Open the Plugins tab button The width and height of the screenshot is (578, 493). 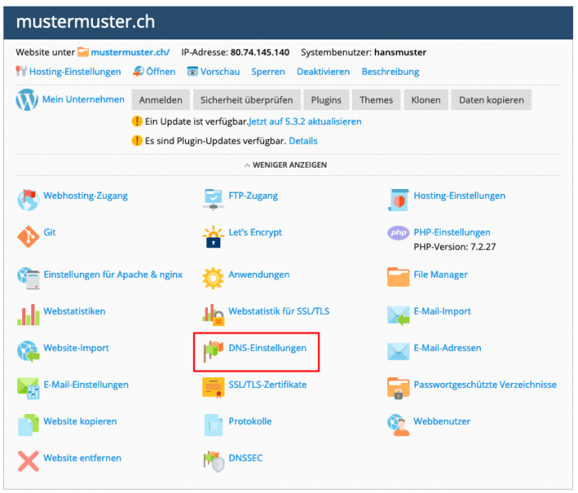pos(326,100)
